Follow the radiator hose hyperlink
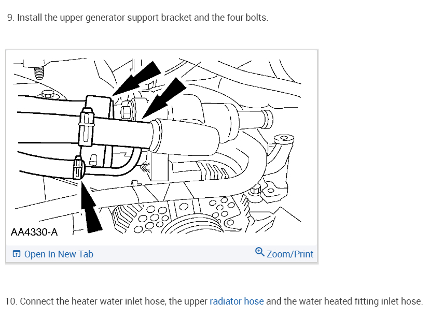 (x=237, y=301)
